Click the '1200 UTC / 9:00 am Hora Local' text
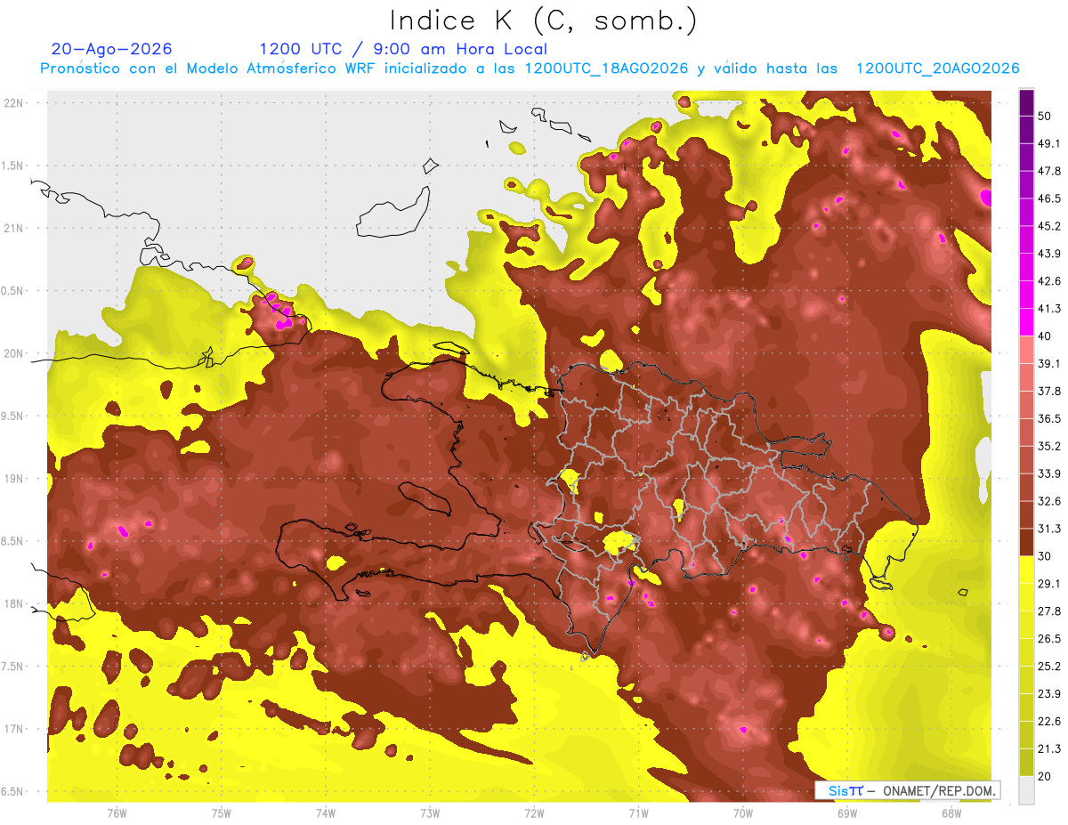This screenshot has height=825, width=1068. tap(403, 49)
